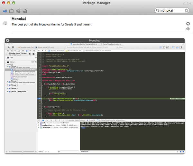Click the step into icon in debug bar

55,120
